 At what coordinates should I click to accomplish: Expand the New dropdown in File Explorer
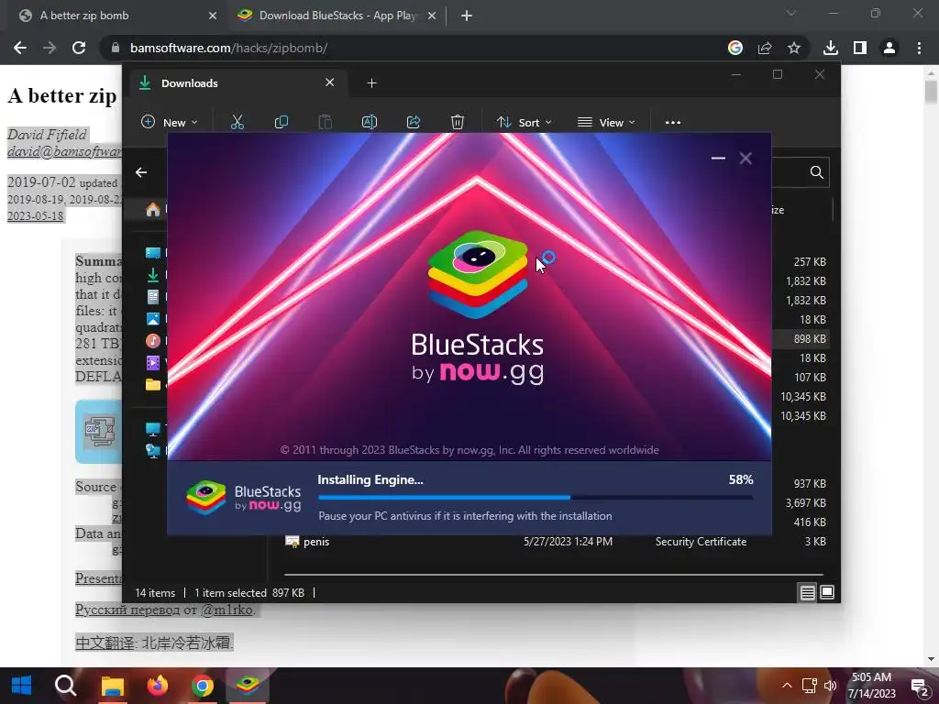click(x=170, y=122)
